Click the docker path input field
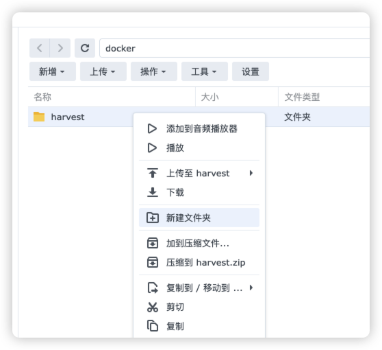This screenshot has height=350, width=382. (x=234, y=48)
